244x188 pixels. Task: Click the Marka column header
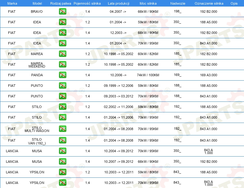pos(12,3)
